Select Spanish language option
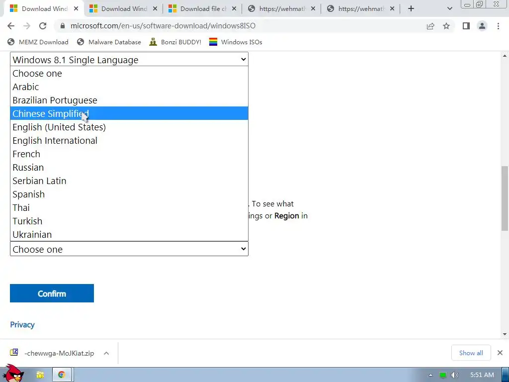The width and height of the screenshot is (509, 382). tap(129, 194)
